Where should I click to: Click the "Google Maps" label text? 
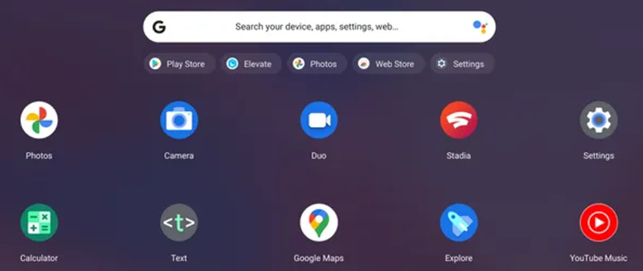click(319, 258)
